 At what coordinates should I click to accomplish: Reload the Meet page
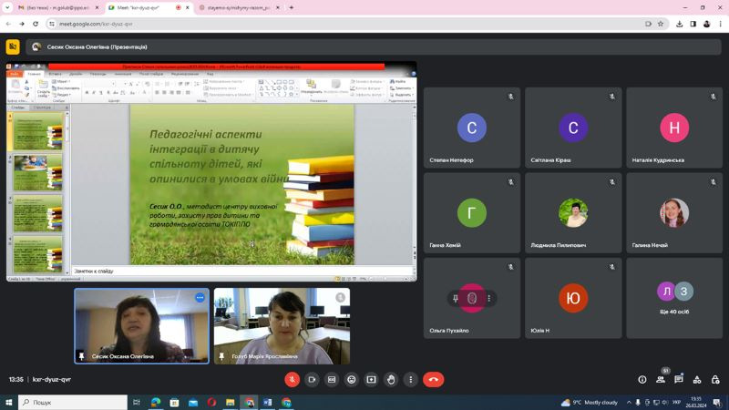coord(36,24)
